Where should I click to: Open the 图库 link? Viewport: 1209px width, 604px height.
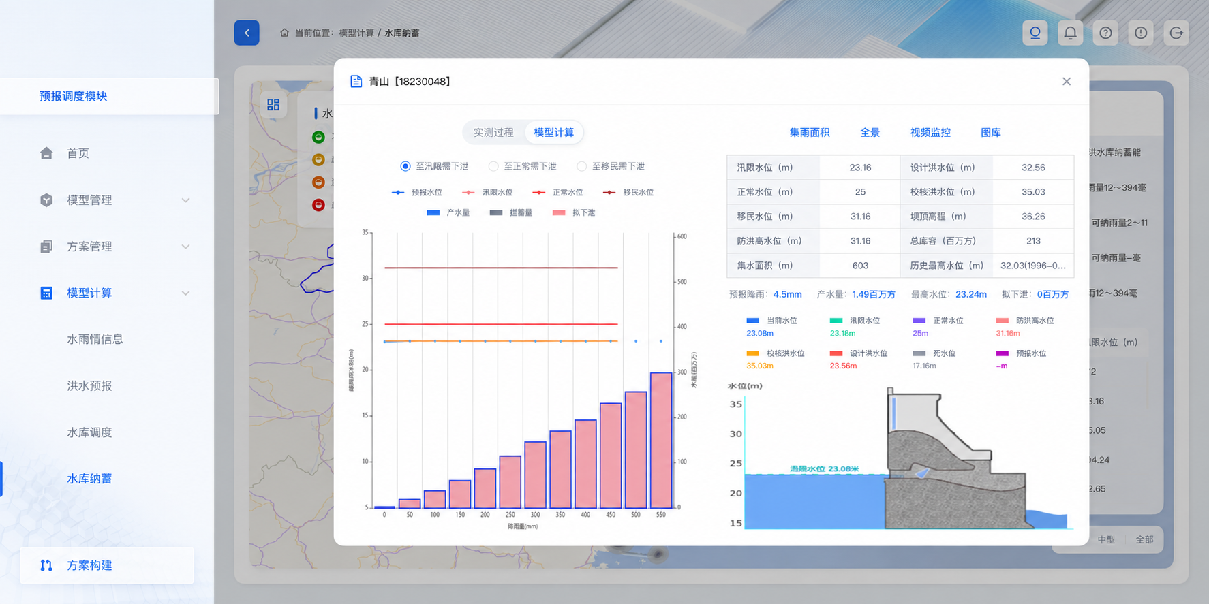(x=991, y=132)
